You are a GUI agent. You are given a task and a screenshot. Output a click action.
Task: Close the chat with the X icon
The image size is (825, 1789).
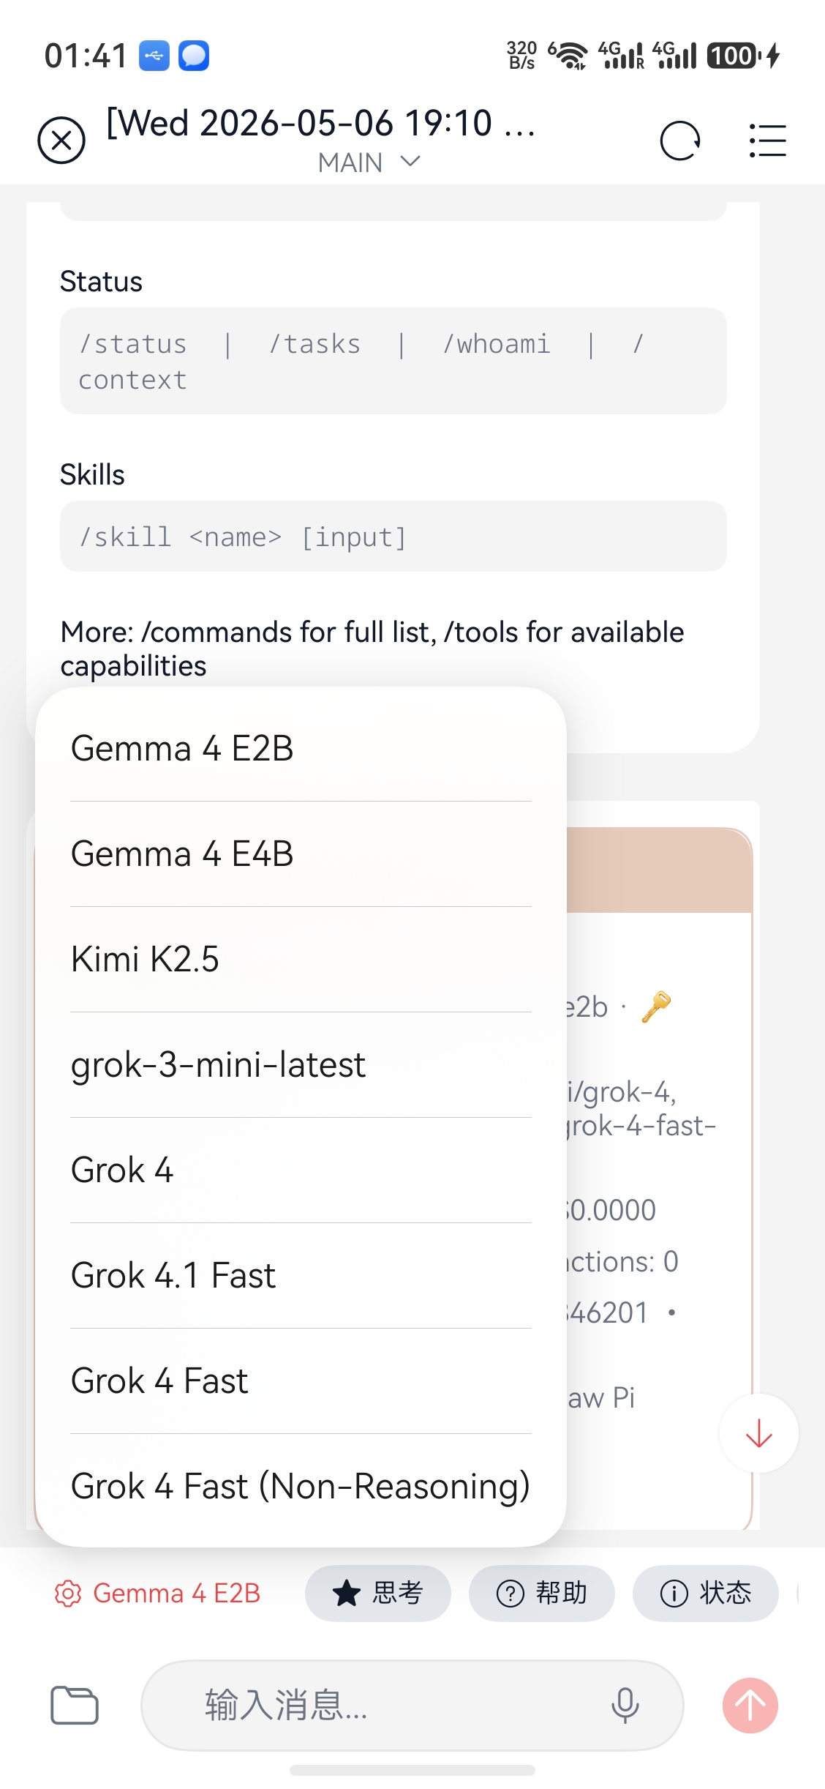click(61, 141)
